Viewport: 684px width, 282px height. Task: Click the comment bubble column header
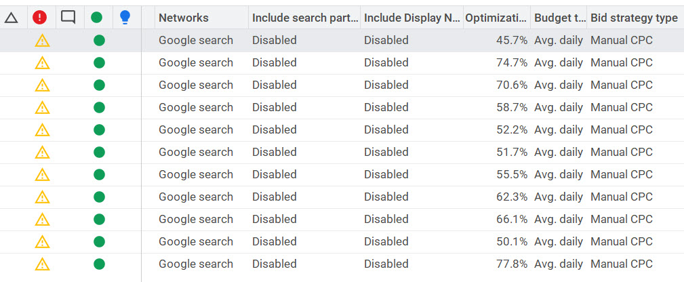(x=68, y=18)
